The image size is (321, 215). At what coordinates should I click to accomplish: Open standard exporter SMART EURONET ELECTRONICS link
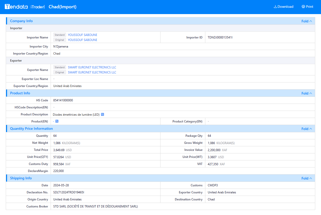92,67
